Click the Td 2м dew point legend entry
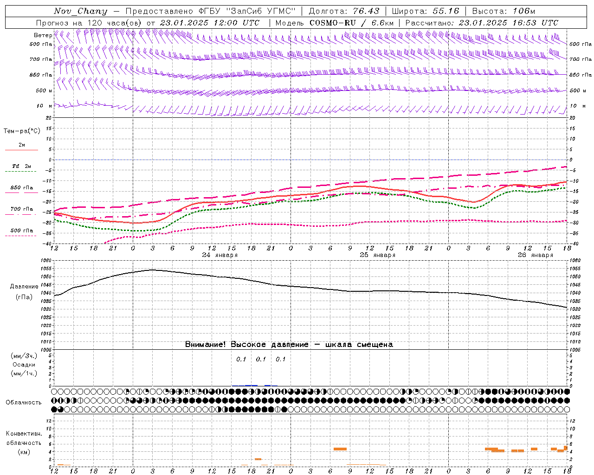 22,166
